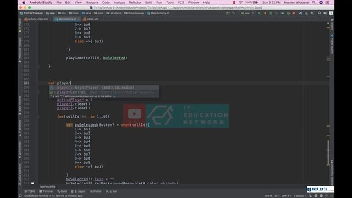352x198 pixels.
Task: Click the battery indicator in menu bar
Action: pyautogui.click(x=251, y=2)
